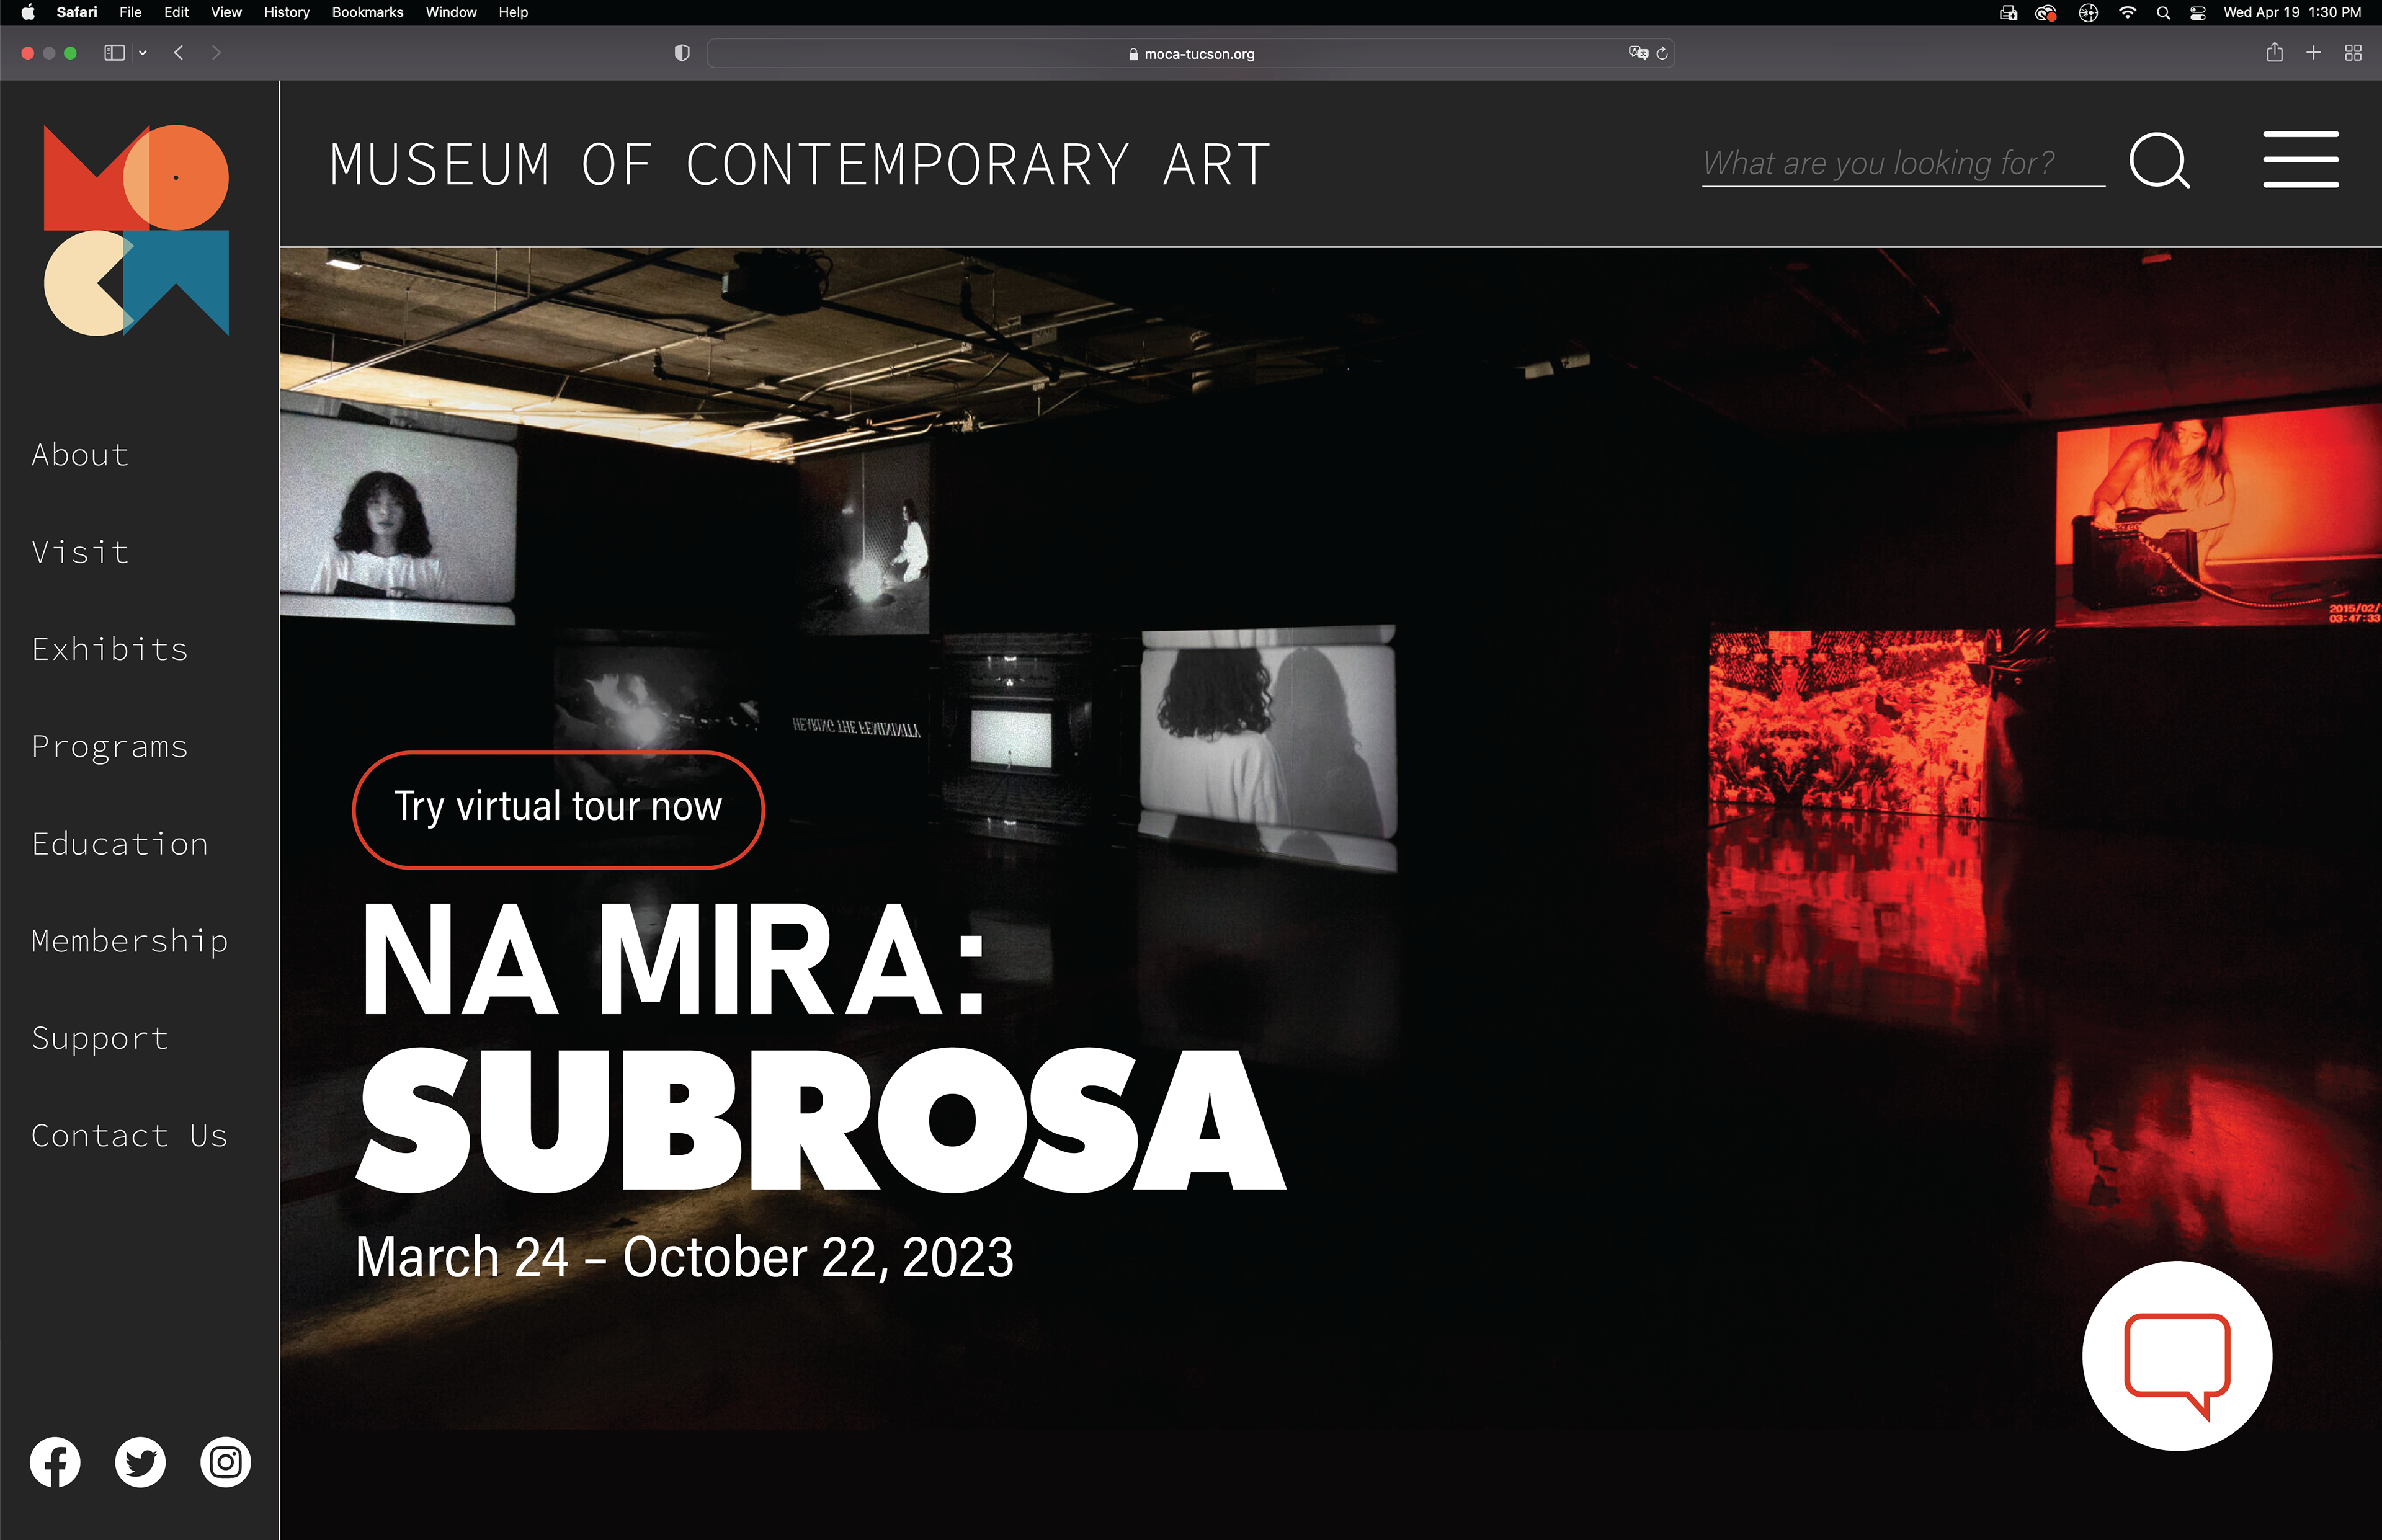Toggle Safari's sidebar button
The width and height of the screenshot is (2382, 1540).
(x=114, y=53)
